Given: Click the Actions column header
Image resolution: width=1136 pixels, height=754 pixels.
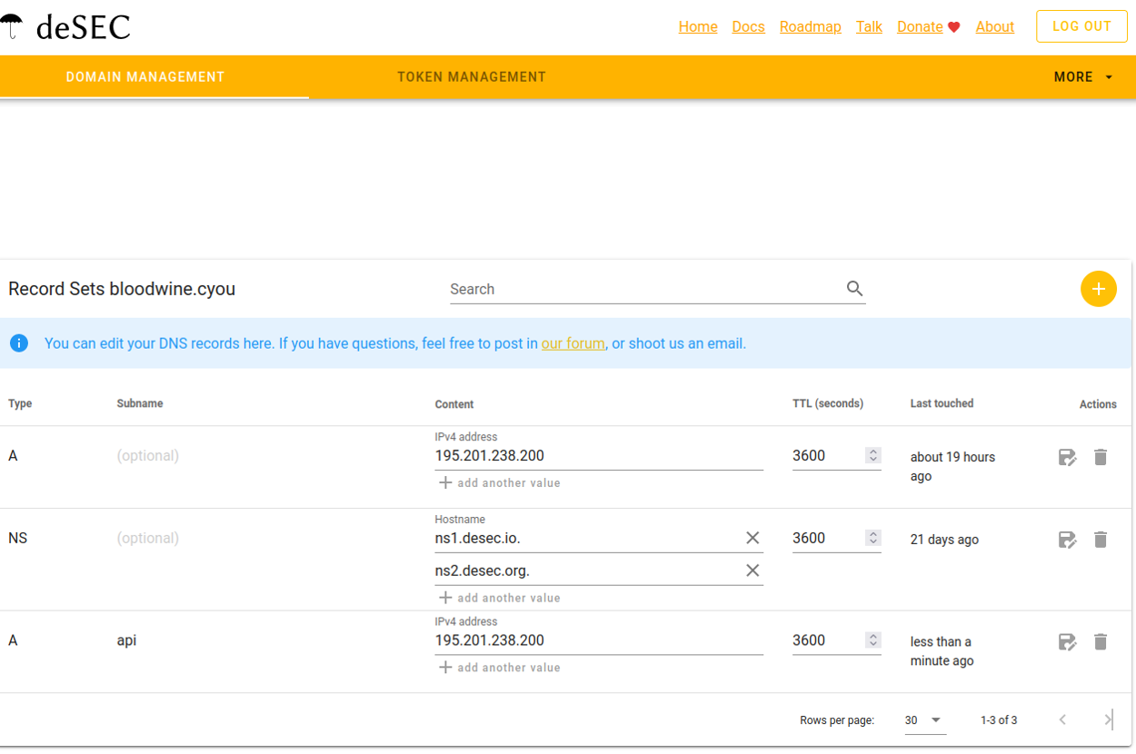Looking at the screenshot, I should click(x=1098, y=404).
